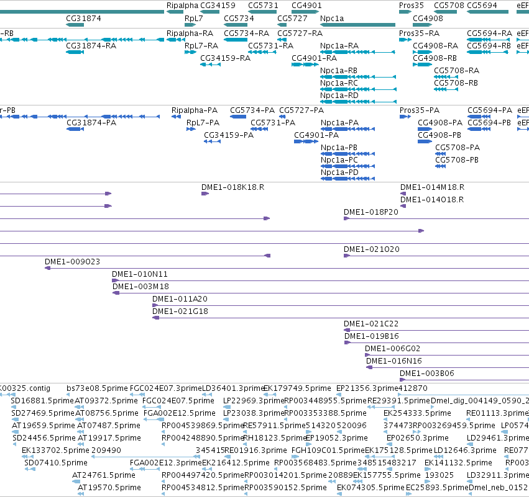Open the SD07410.5prime EST label

56,463
